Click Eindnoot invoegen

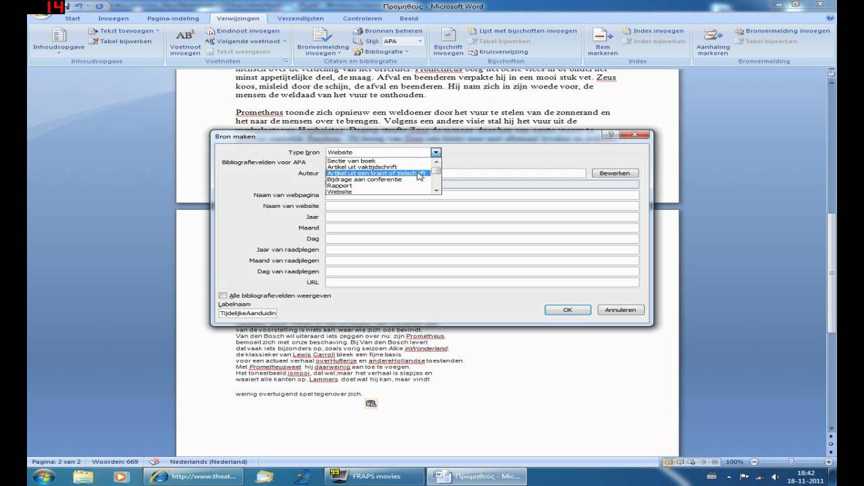click(243, 31)
